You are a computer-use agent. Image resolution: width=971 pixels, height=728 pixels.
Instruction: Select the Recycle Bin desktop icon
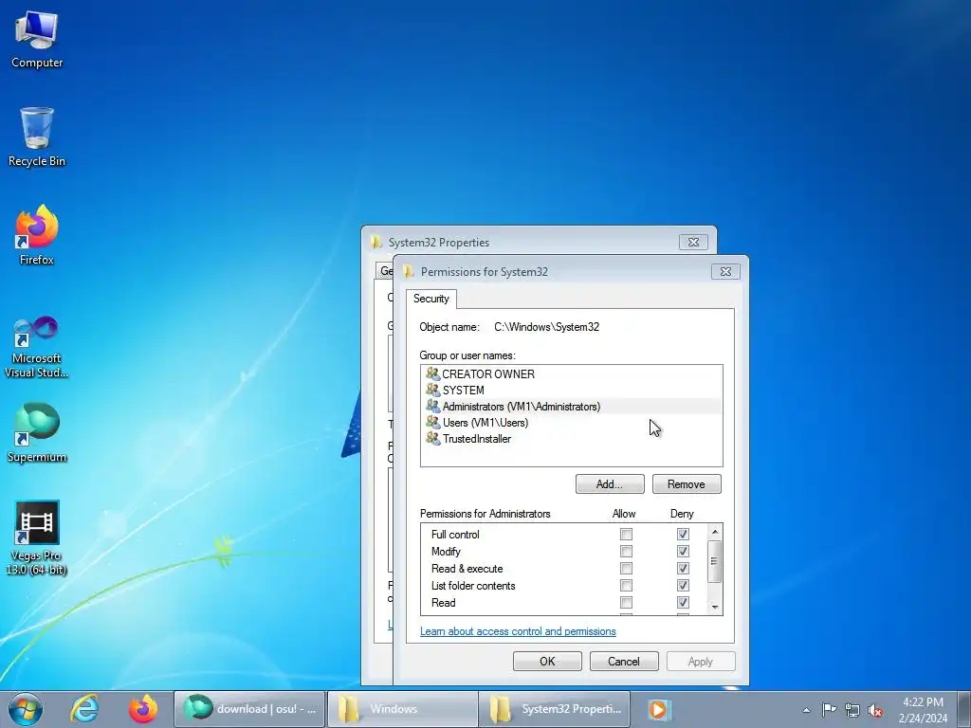37,136
